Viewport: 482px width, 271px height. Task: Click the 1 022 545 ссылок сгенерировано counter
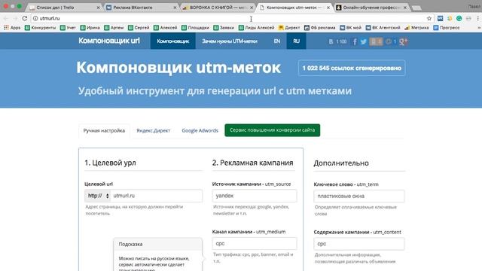click(x=352, y=69)
